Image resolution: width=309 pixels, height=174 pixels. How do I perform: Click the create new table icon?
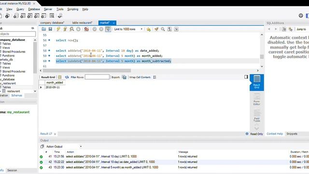[23, 16]
